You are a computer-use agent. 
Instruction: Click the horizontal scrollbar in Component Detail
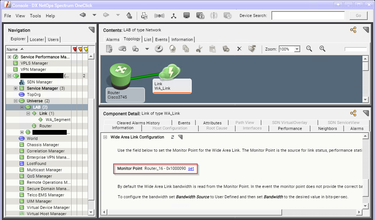195,212
